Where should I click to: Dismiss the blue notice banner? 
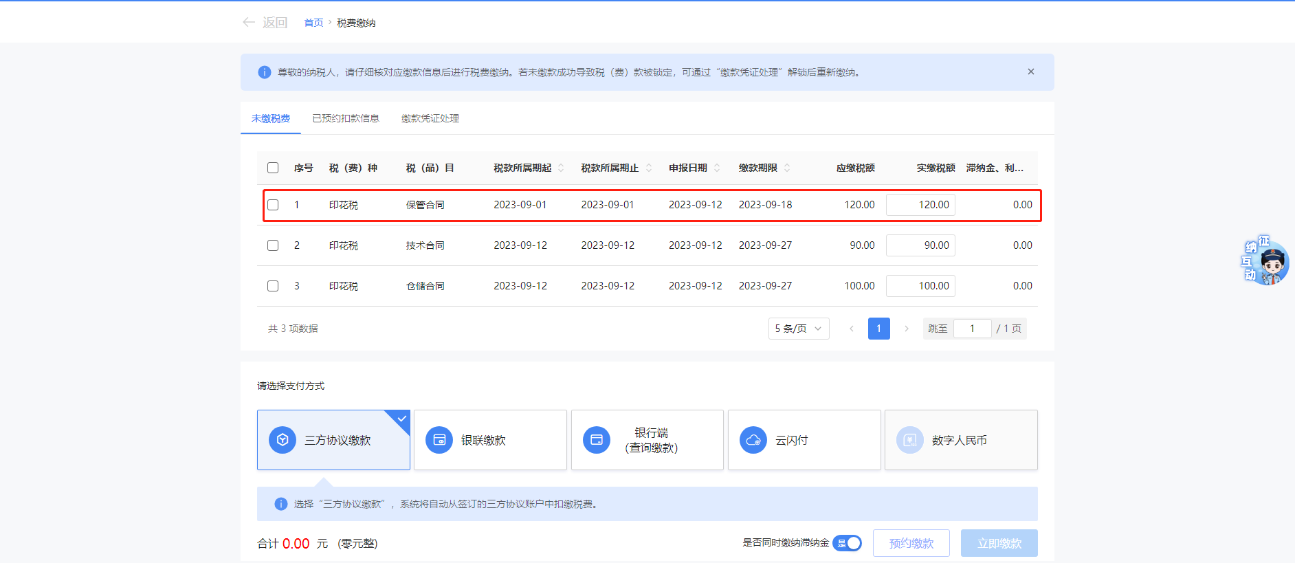coord(1030,71)
